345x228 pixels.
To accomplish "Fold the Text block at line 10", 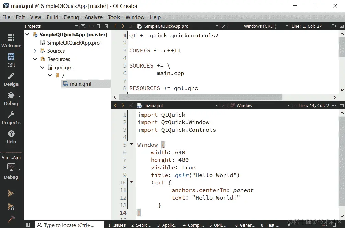I will (132, 182).
